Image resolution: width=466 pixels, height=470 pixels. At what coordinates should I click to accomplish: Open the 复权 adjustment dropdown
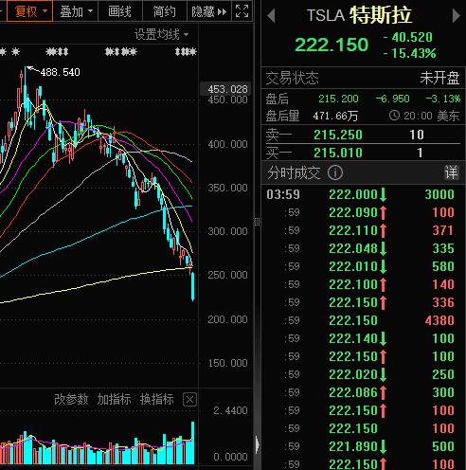point(30,11)
